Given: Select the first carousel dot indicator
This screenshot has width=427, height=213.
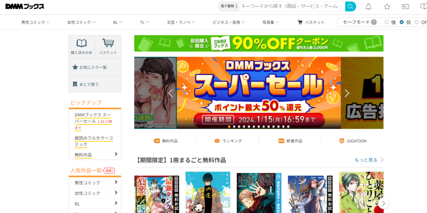Looking at the screenshot, I should (229, 127).
